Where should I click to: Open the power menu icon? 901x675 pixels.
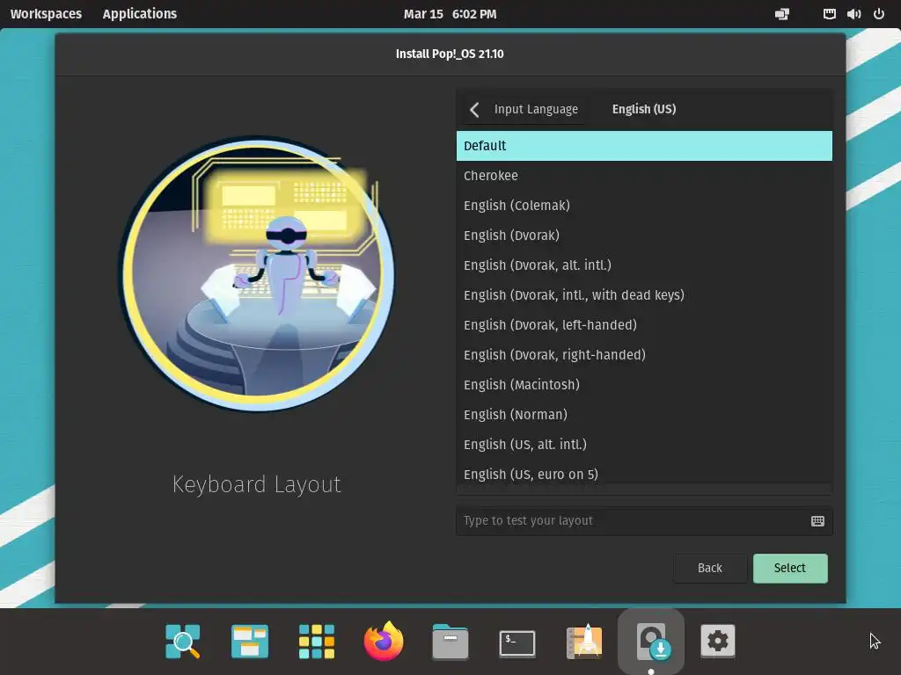[879, 14]
